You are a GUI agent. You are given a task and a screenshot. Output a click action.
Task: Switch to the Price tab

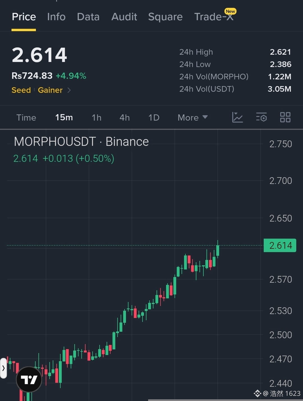(24, 17)
